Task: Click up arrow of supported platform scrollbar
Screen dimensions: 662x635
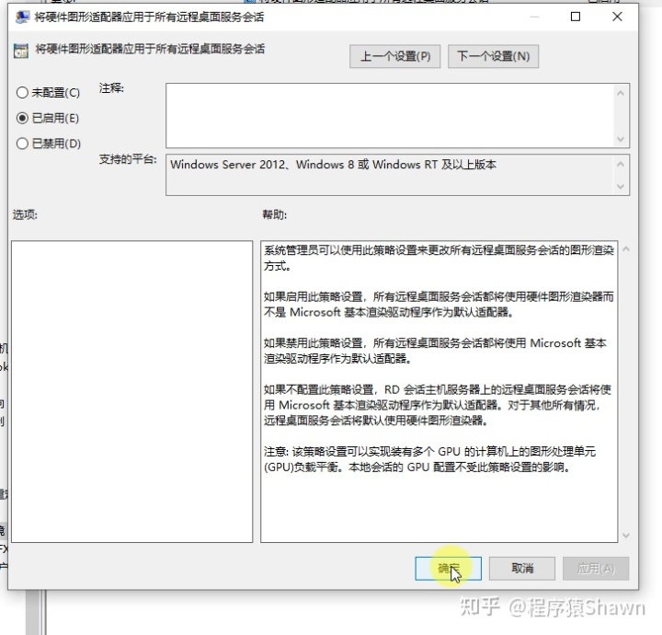Action: [x=621, y=164]
